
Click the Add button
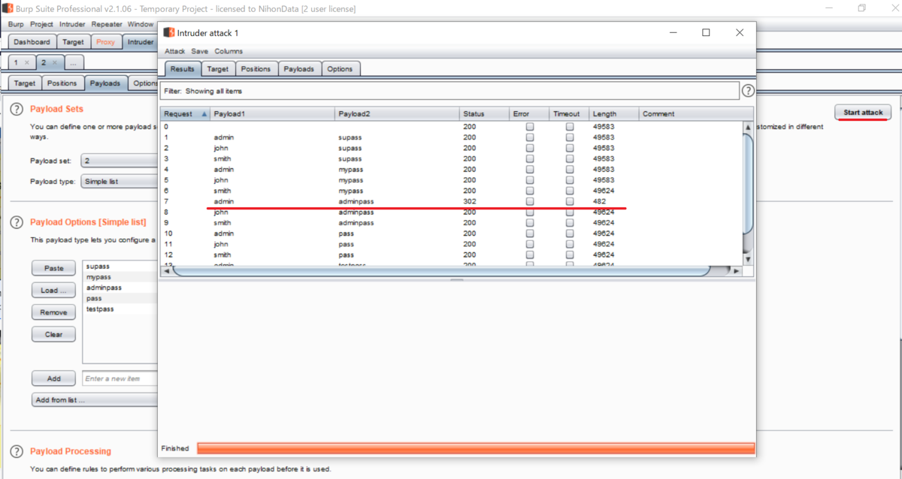coord(53,378)
